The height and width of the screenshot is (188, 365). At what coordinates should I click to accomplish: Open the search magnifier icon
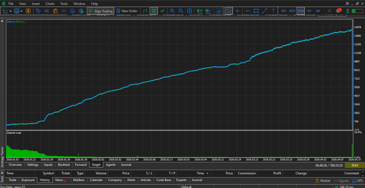click(x=329, y=11)
